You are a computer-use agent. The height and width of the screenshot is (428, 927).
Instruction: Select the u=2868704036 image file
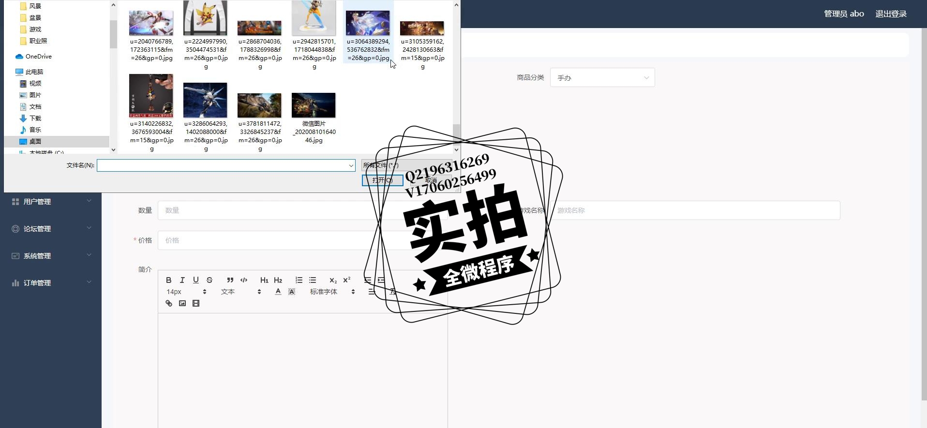coord(260,44)
